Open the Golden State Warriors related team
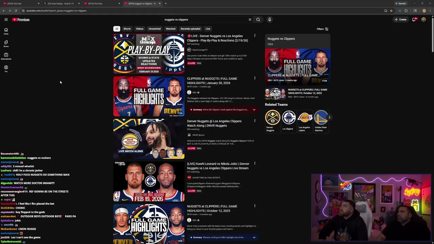Viewport: 434px width, 244px height. point(321,121)
